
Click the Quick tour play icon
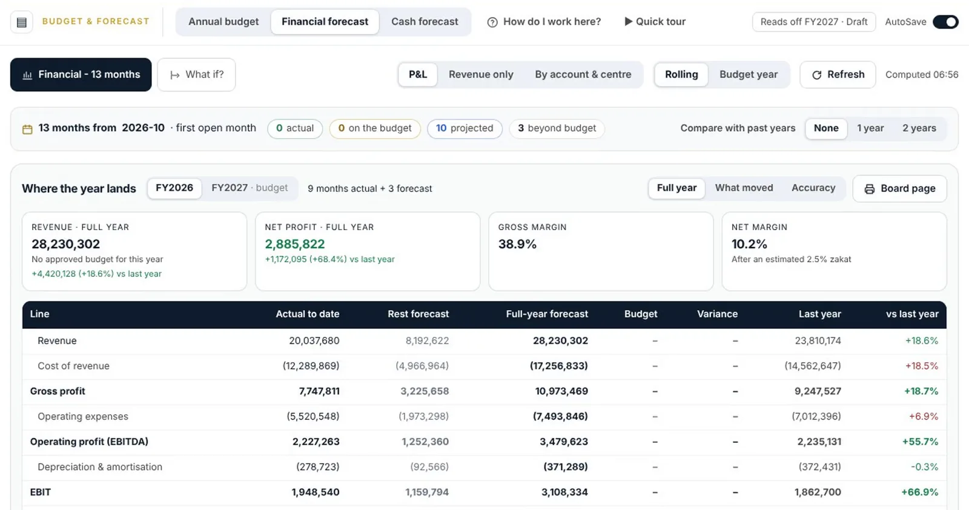[628, 22]
